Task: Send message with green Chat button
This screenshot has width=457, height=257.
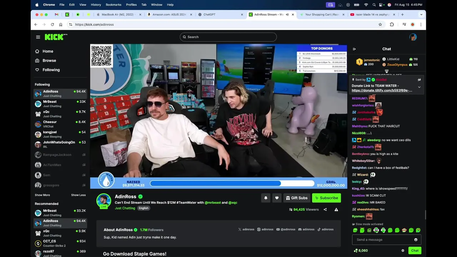Action: pyautogui.click(x=415, y=251)
